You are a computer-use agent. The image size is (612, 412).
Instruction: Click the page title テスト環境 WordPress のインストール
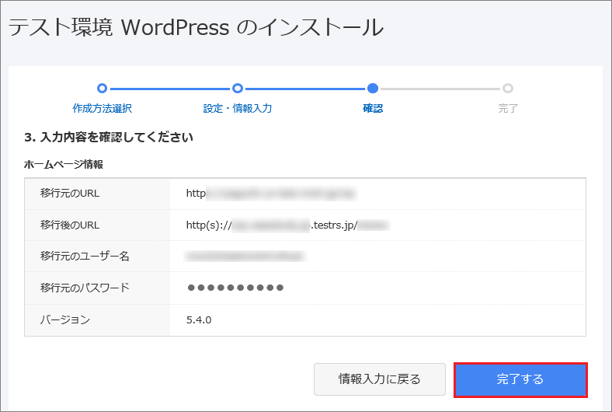click(196, 27)
